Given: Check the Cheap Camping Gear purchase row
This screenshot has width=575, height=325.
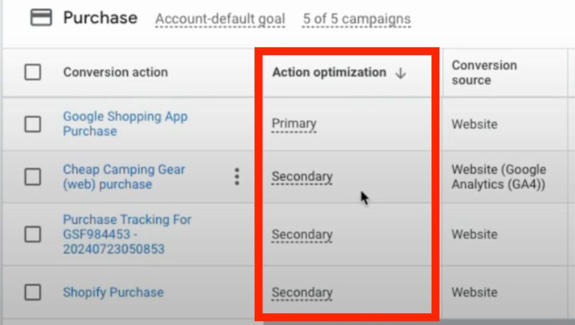Looking at the screenshot, I should click(x=33, y=177).
